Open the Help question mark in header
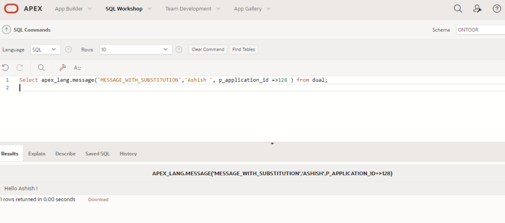This screenshot has width=505, height=223. click(497, 9)
